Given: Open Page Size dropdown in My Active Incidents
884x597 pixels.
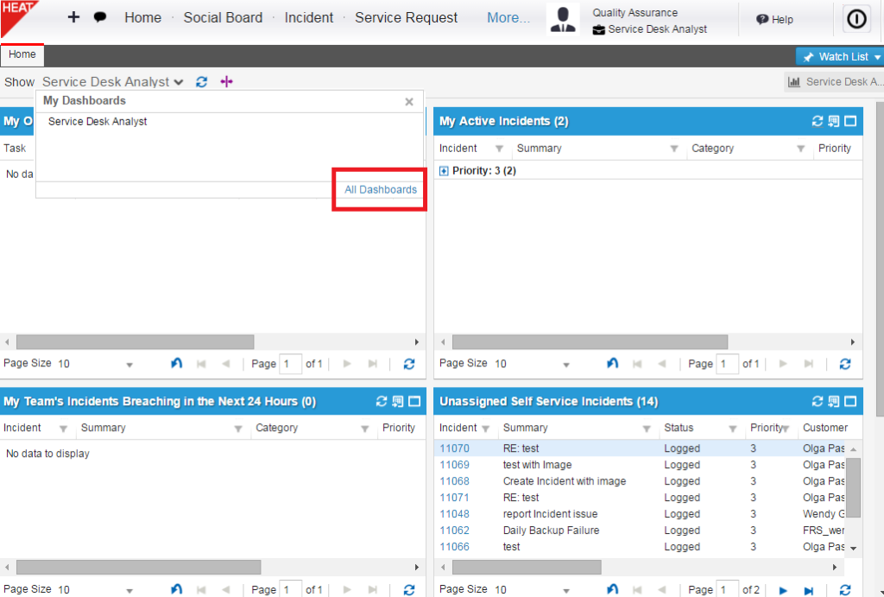Looking at the screenshot, I should click(565, 365).
